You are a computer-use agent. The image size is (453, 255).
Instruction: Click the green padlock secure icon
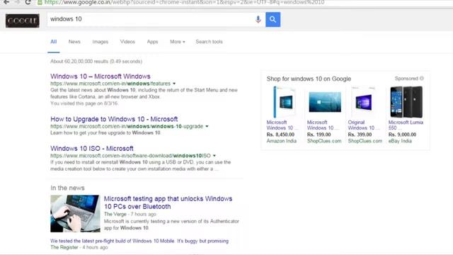click(x=40, y=2)
